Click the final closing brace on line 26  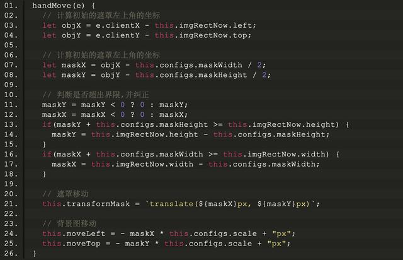tap(35, 254)
